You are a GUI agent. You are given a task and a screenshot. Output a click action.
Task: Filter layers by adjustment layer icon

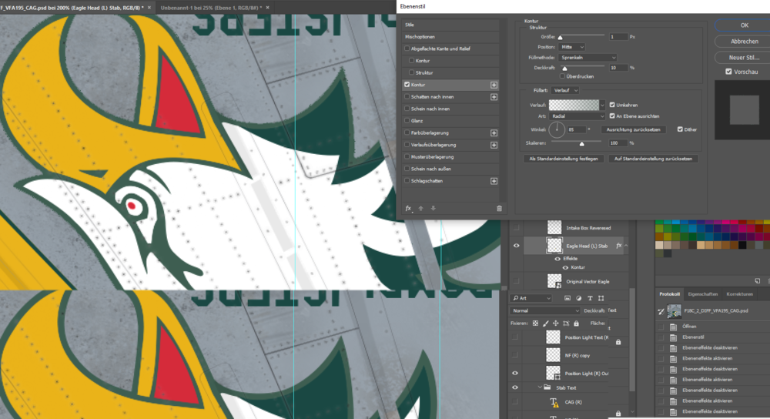(x=578, y=298)
